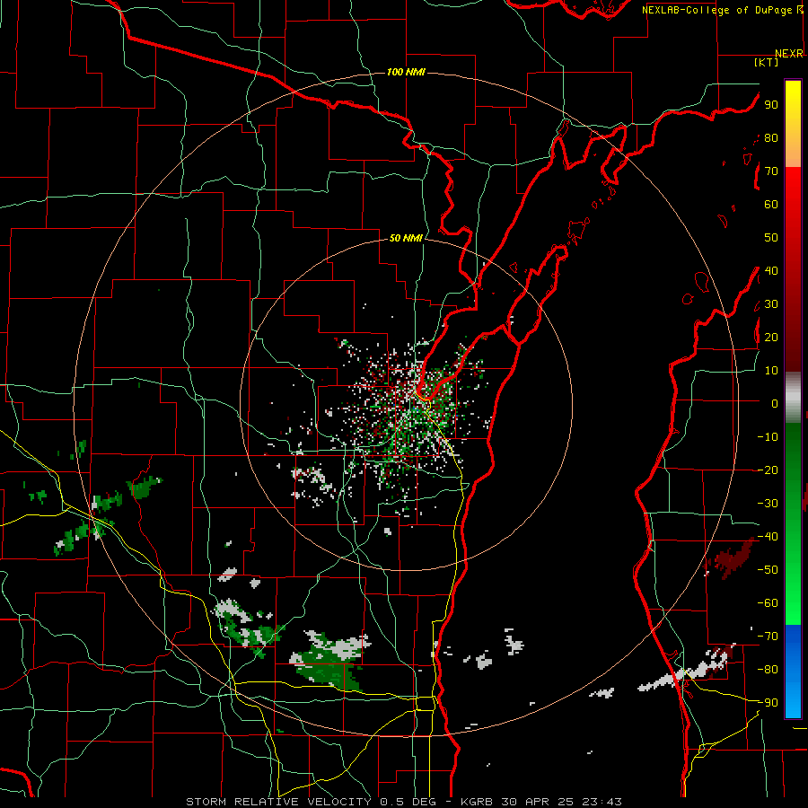Screen dimensions: 808x808
Task: Click the -90 value on the velocity scale
Action: pos(768,703)
